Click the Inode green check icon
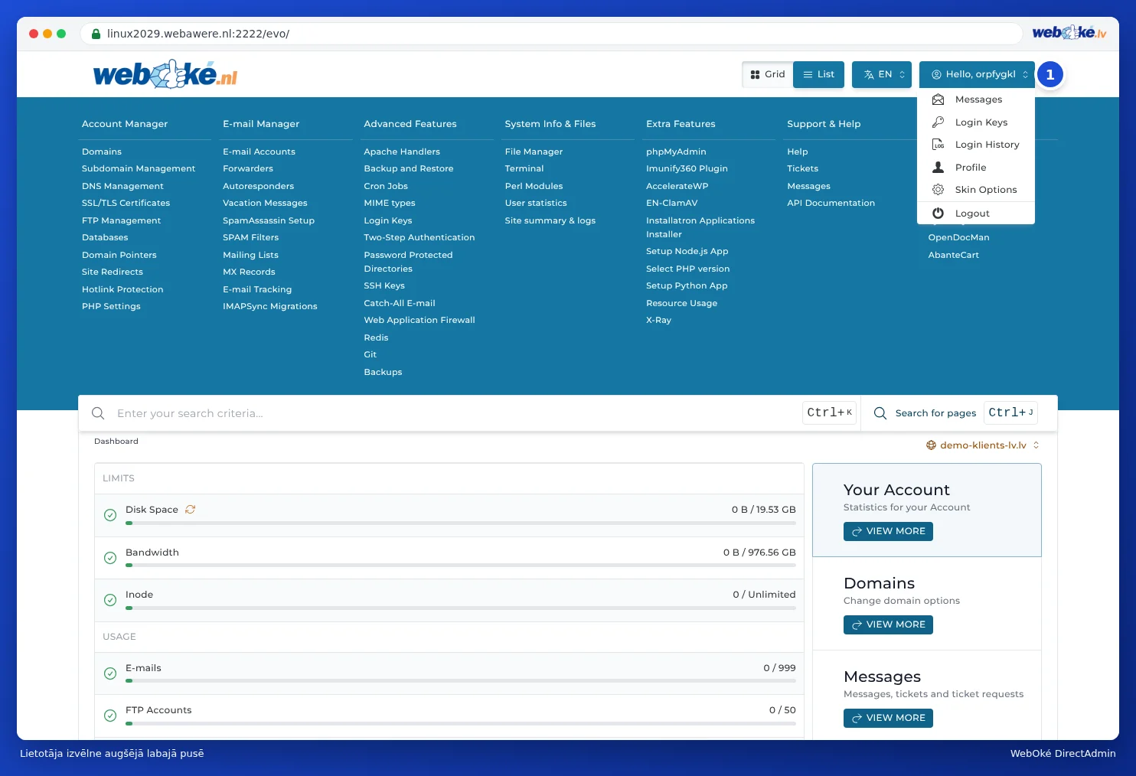 (110, 600)
